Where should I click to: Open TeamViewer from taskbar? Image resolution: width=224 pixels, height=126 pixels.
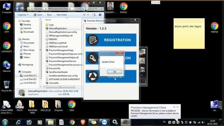(104, 122)
